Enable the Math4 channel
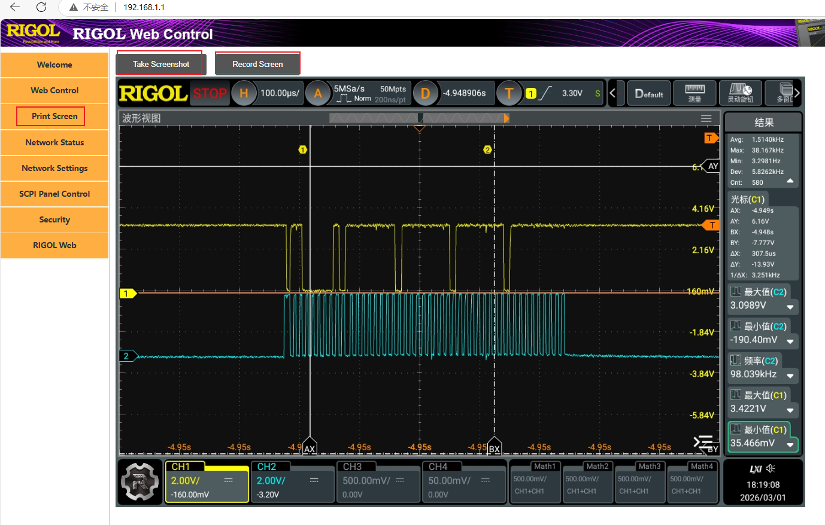The image size is (825, 525). 692,482
